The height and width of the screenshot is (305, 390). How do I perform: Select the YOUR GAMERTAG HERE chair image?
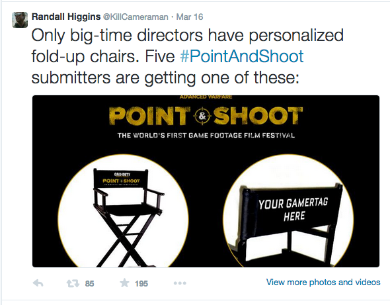[x=288, y=210]
